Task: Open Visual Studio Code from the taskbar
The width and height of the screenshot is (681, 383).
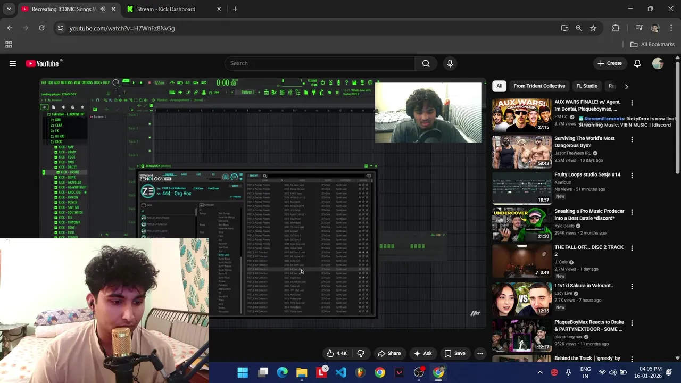Action: click(x=341, y=372)
